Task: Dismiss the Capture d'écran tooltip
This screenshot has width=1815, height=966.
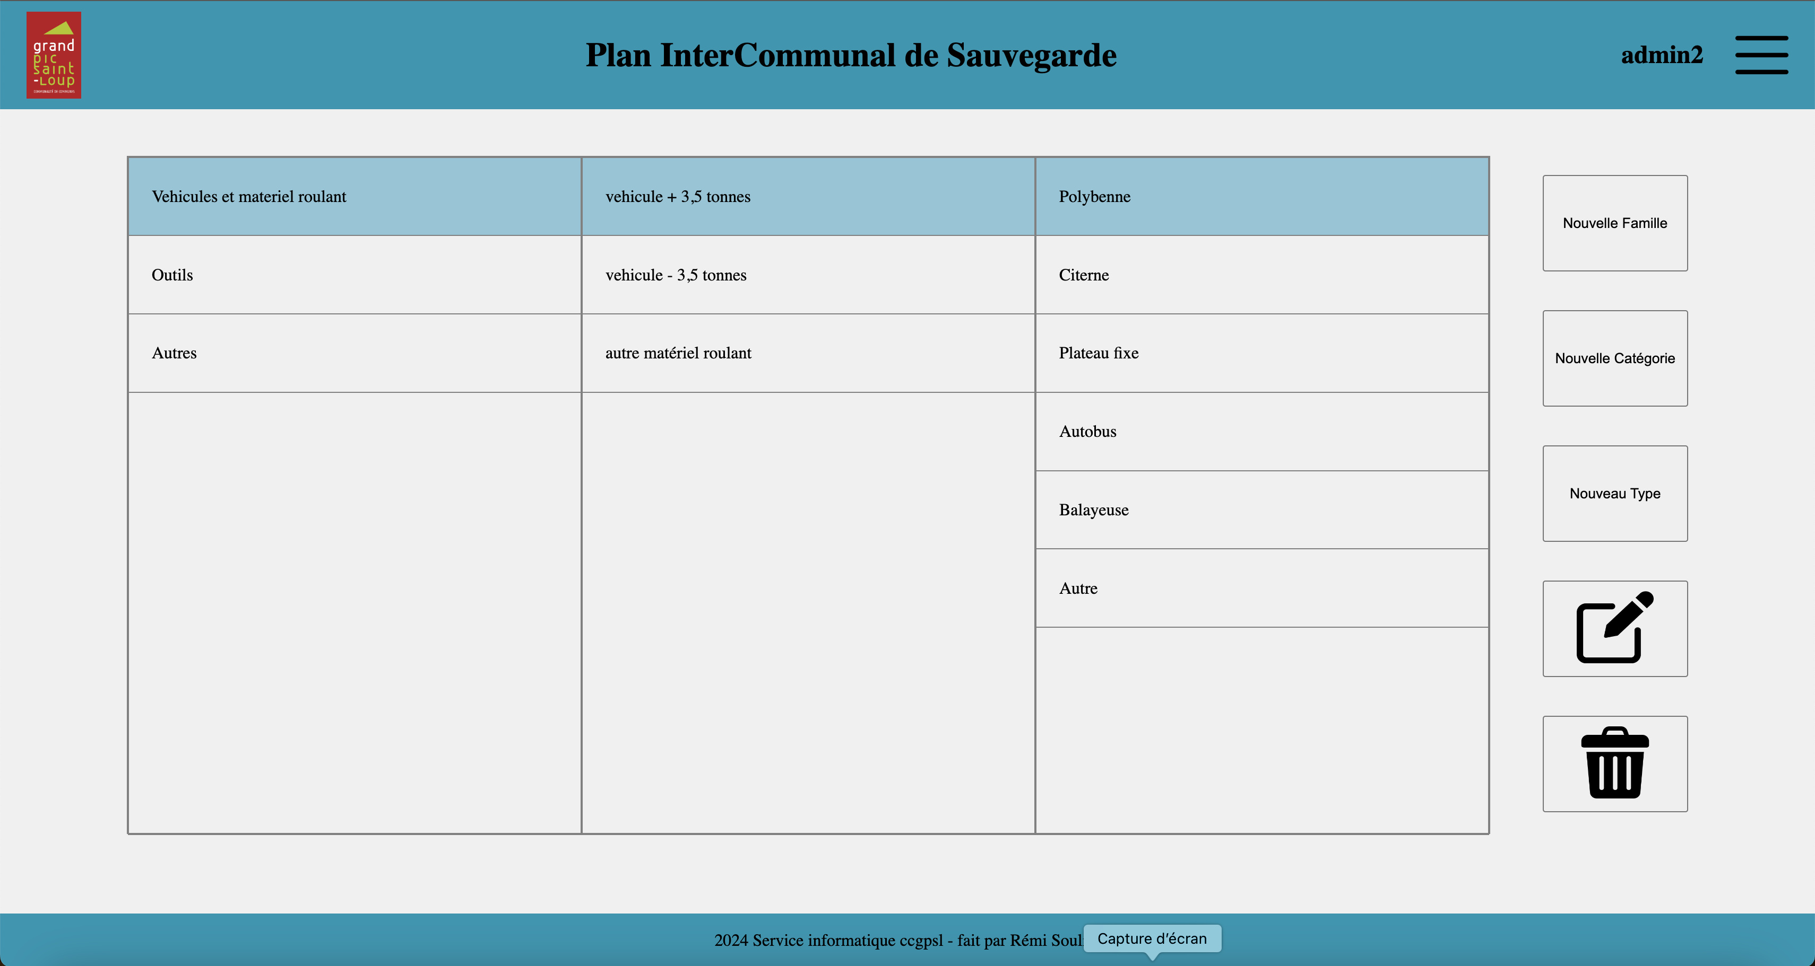Action: 1153,938
